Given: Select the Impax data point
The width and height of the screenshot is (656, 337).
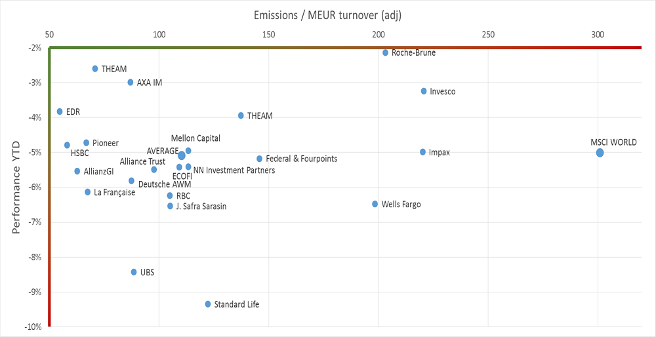Looking at the screenshot, I should click(422, 152).
